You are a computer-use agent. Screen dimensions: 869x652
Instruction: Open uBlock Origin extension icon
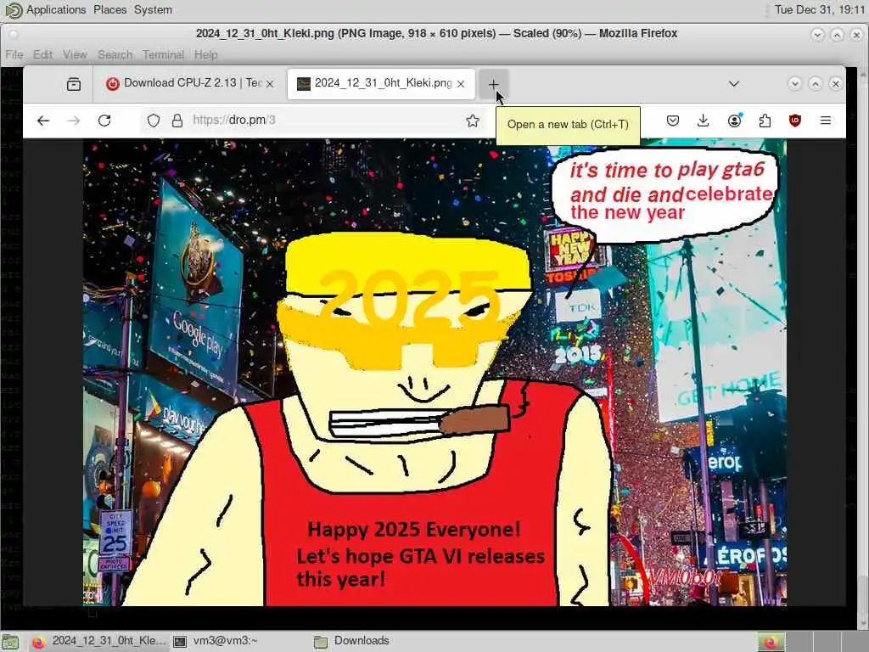(x=794, y=121)
